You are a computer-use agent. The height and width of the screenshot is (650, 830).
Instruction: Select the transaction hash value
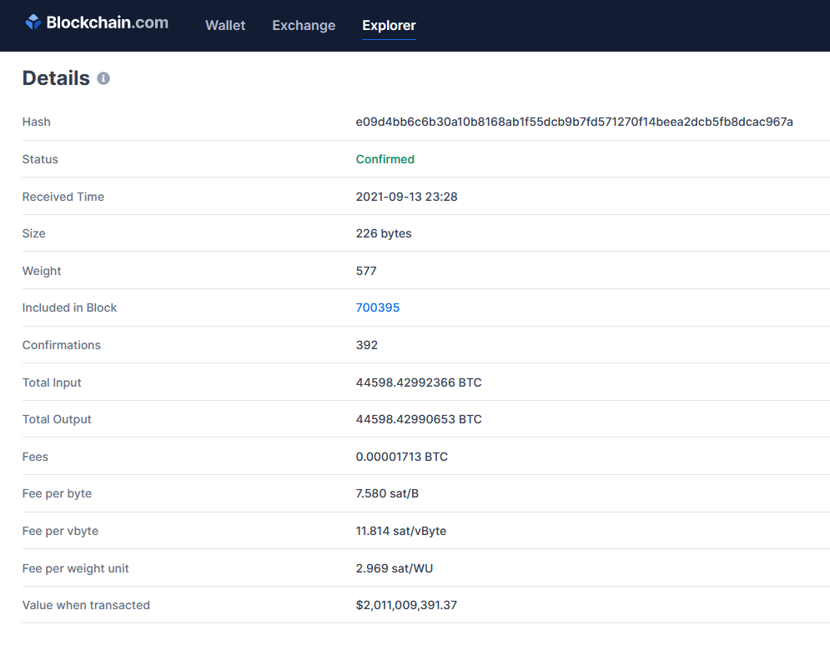574,122
